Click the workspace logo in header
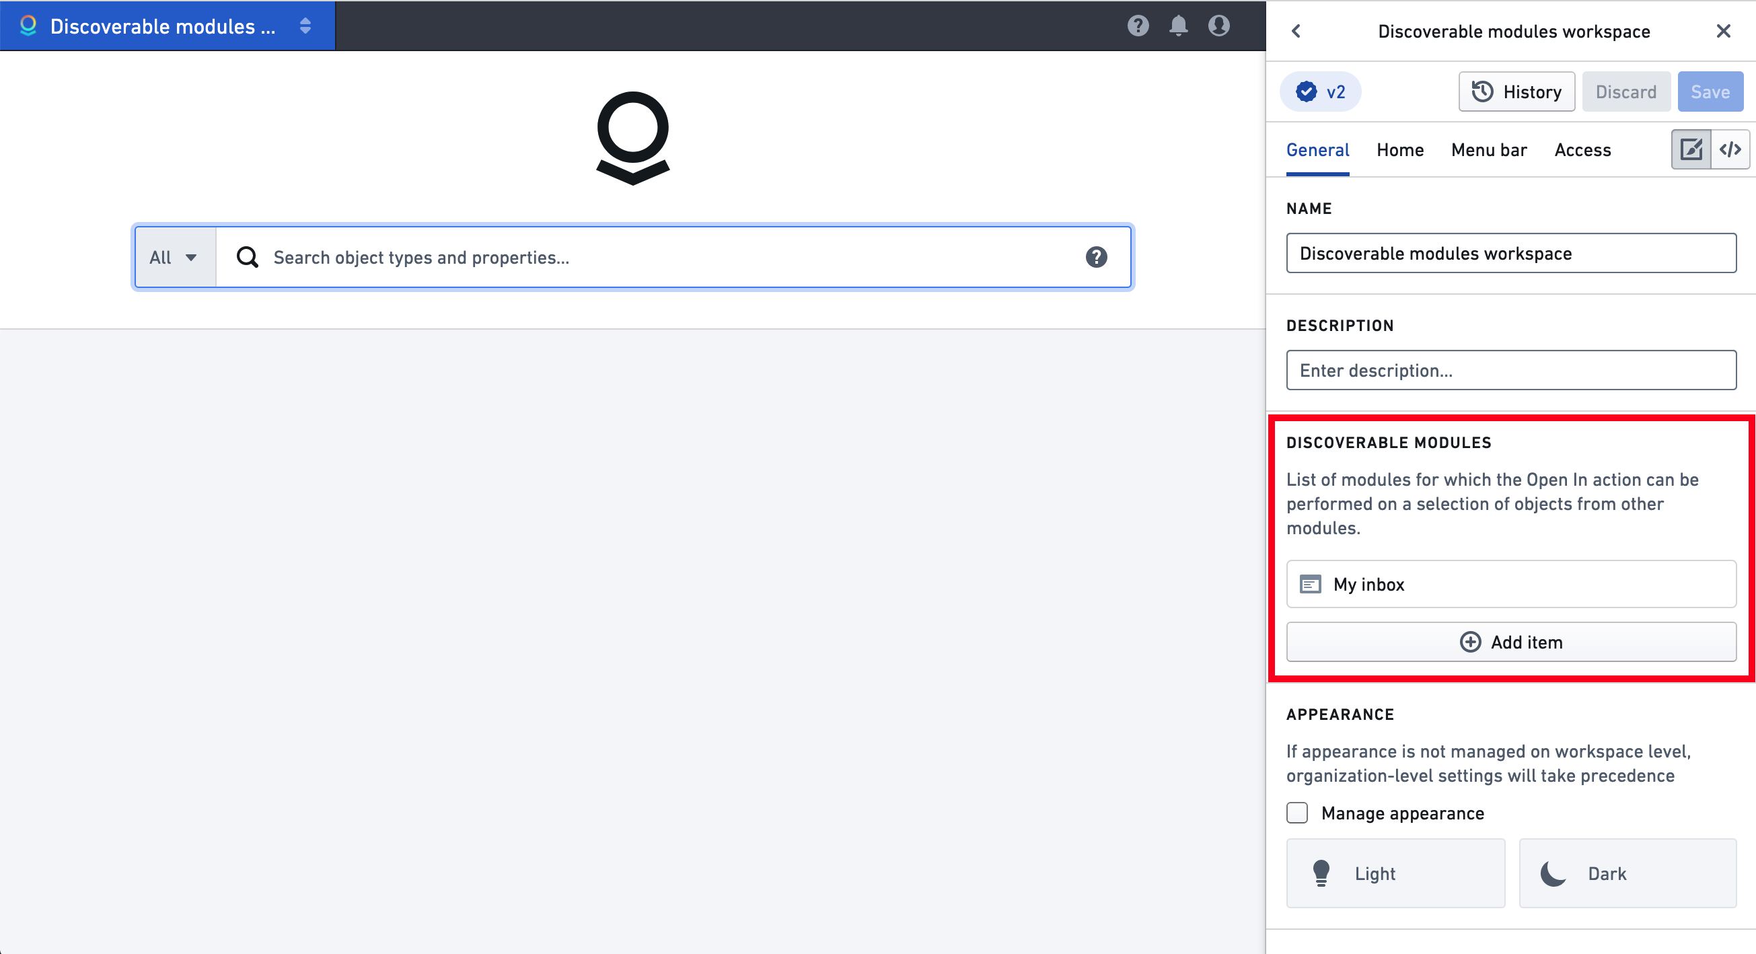This screenshot has height=954, width=1756. (x=28, y=26)
